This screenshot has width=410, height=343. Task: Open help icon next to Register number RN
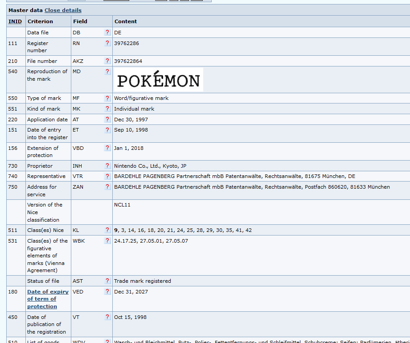pyautogui.click(x=107, y=43)
